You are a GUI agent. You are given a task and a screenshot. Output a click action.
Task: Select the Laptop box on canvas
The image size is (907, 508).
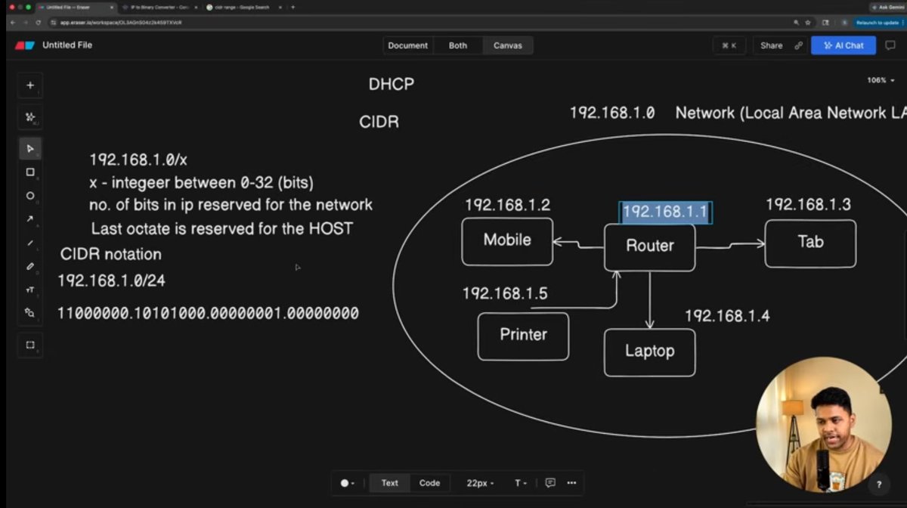[x=649, y=352]
